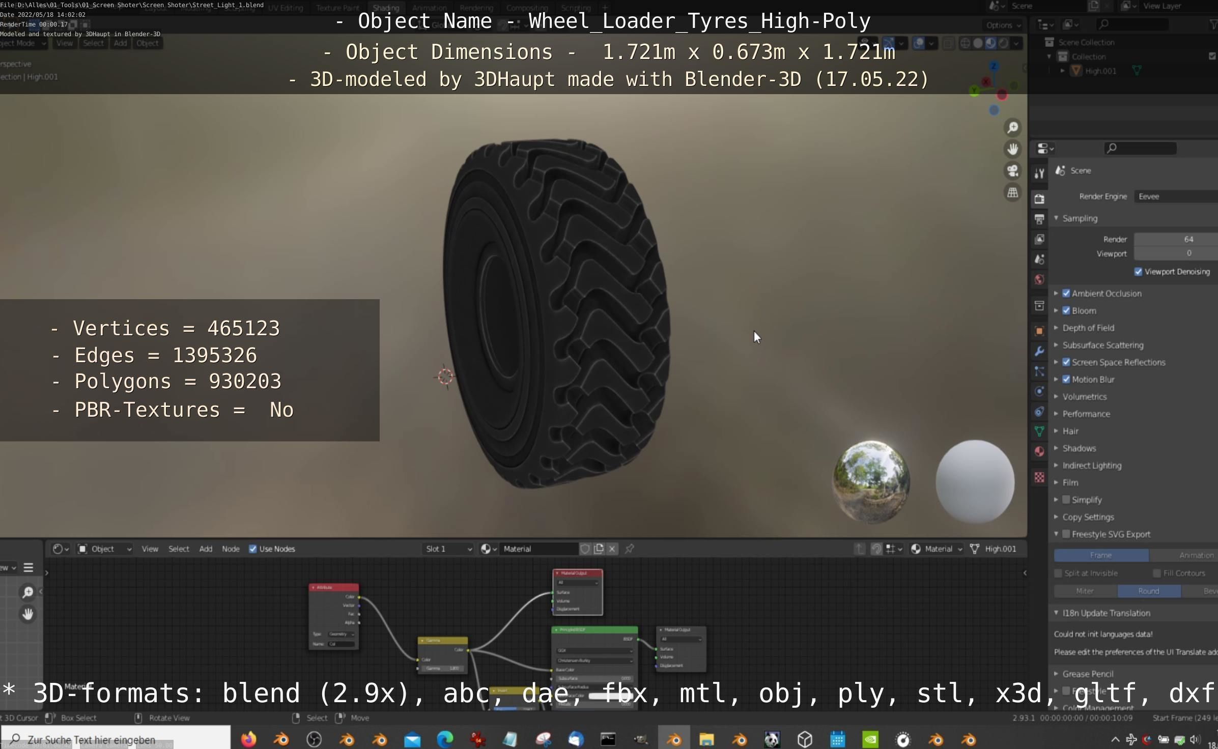Image resolution: width=1218 pixels, height=749 pixels.
Task: Disable Ambient Occlusion checkbox
Action: [1066, 293]
